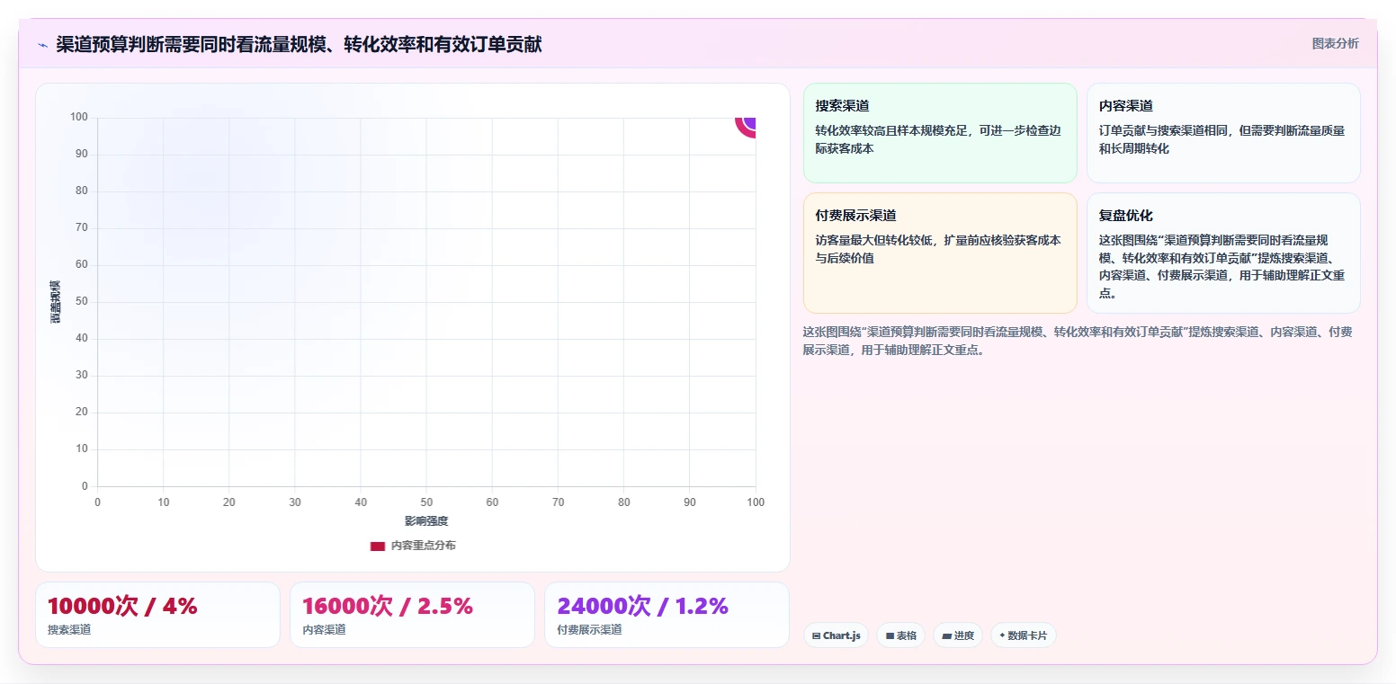Click the 覆盖规模 y-axis title

click(x=55, y=302)
